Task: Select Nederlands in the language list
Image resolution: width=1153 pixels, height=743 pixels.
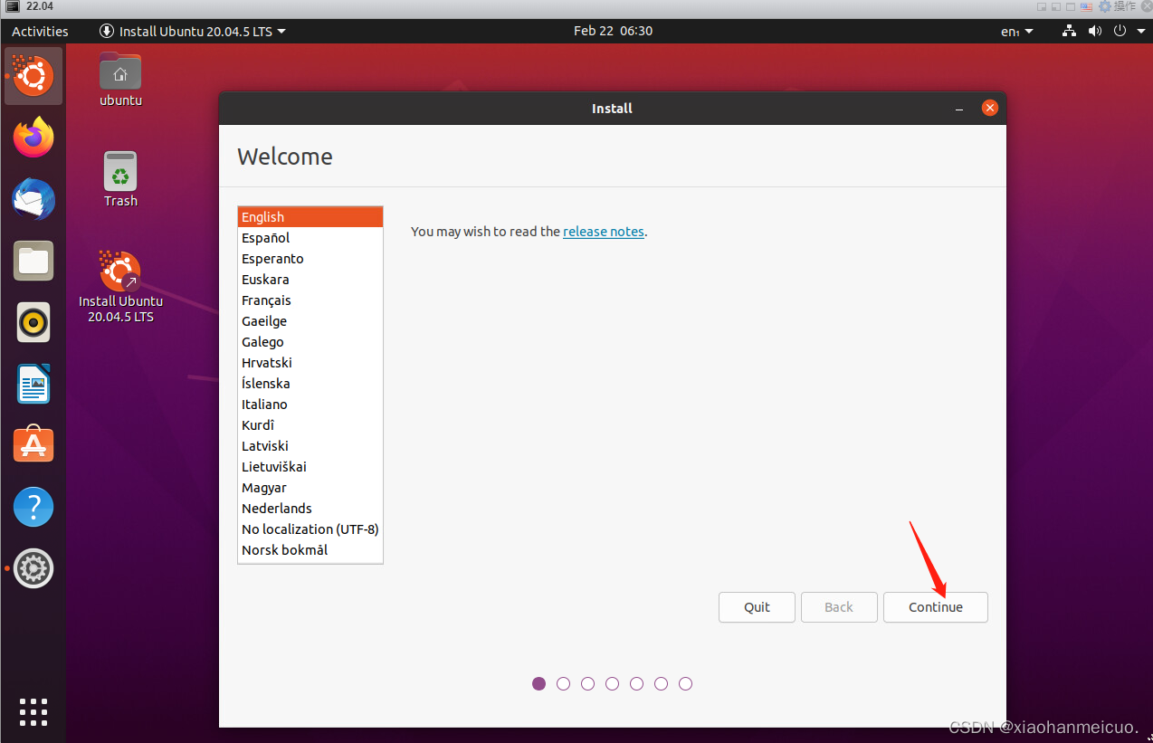Action: [x=310, y=509]
